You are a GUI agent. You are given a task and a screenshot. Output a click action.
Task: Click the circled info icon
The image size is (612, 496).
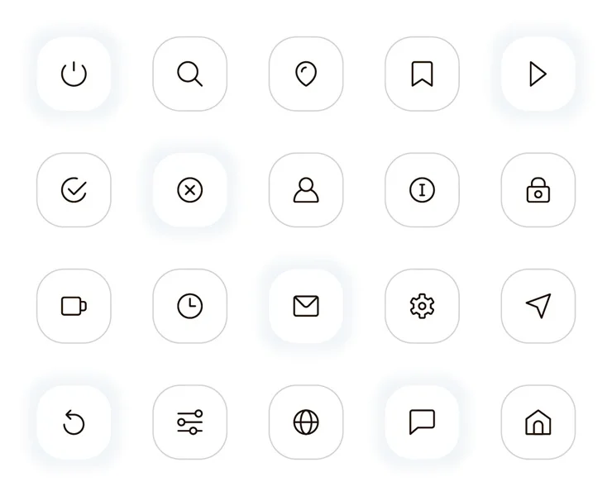[x=422, y=190]
